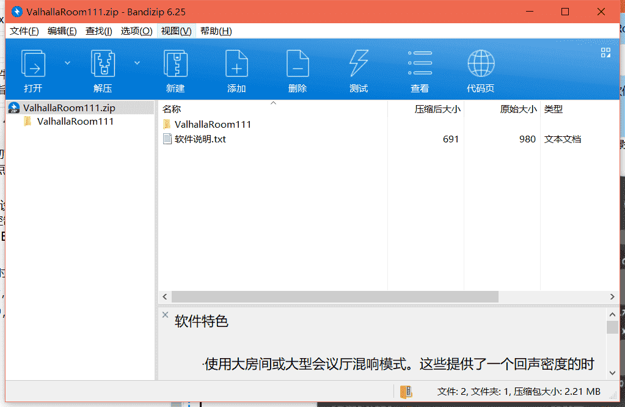Click the zip archive icon in tree

(x=14, y=108)
